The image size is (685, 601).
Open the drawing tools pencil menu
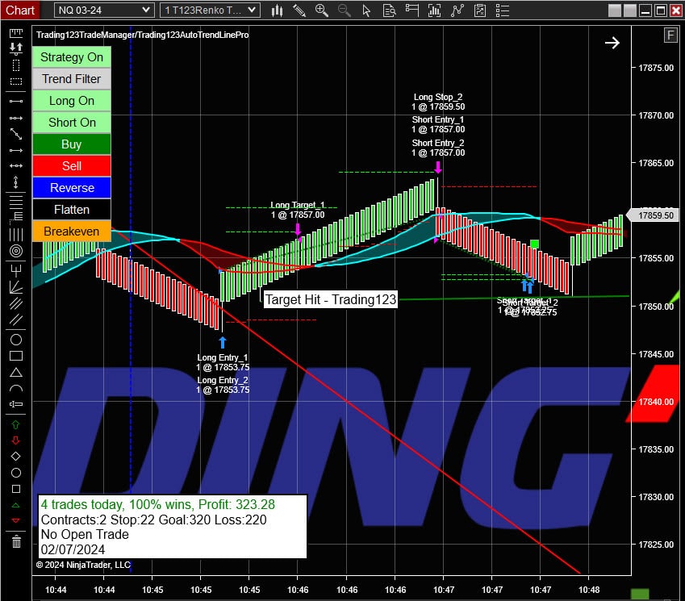coord(299,10)
